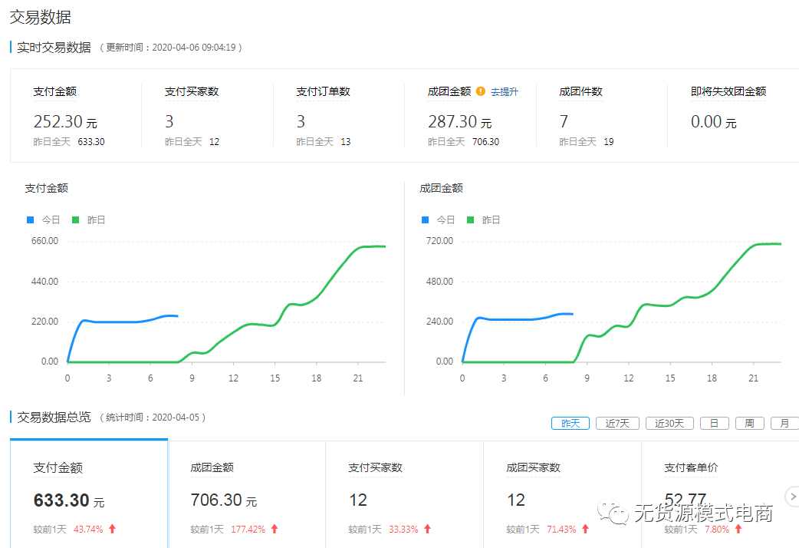The height and width of the screenshot is (548, 799).
Task: Select the 近30天 time range tab
Action: click(669, 424)
